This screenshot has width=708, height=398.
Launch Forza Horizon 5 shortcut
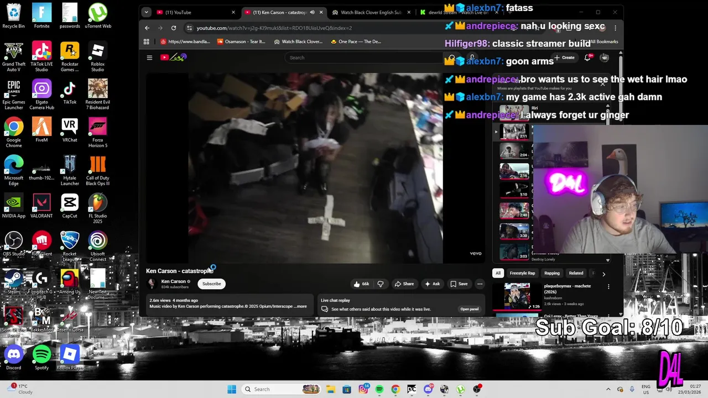point(98,133)
